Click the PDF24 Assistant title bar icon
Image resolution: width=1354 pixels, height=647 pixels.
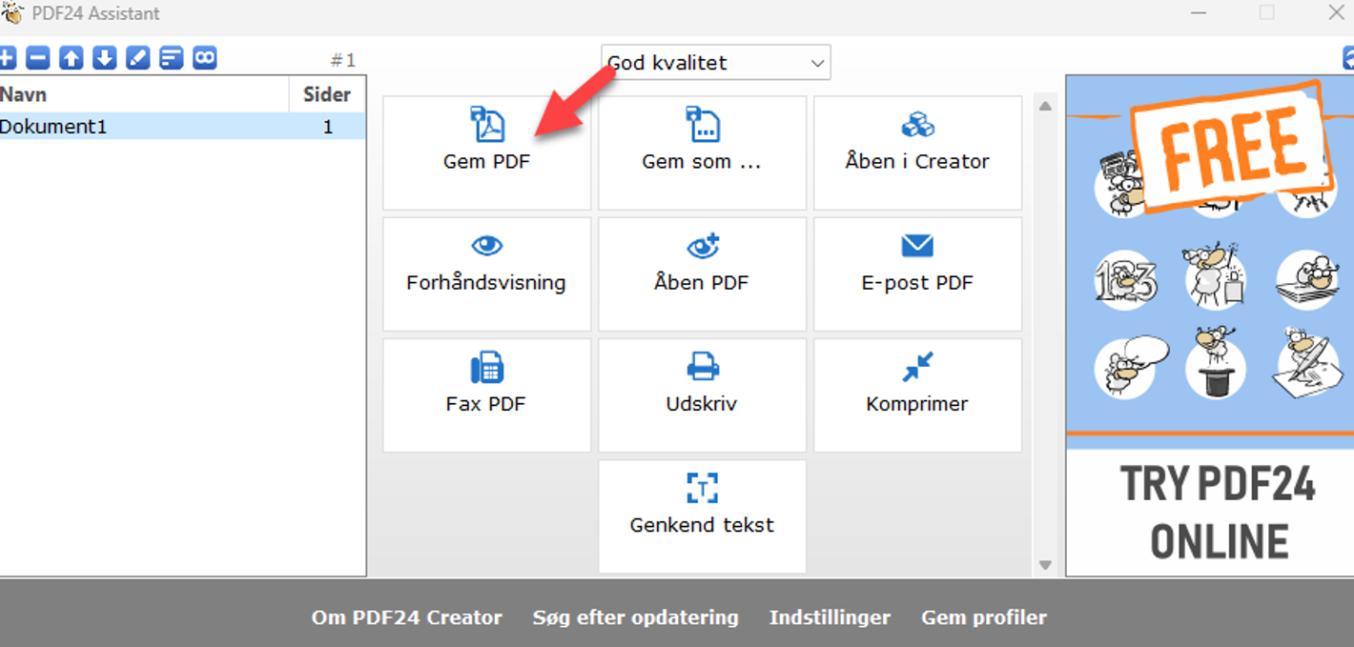[12, 12]
